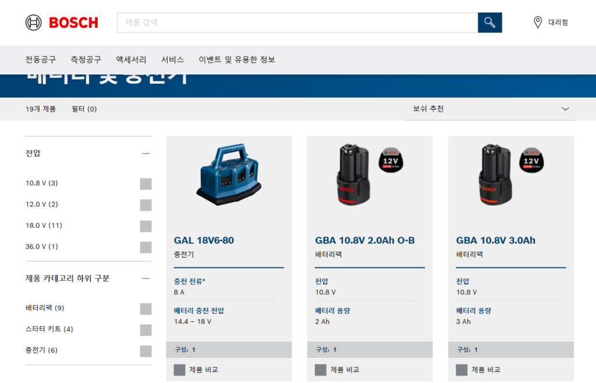596x383 pixels.
Task: Check the 18.0 V (11) filter
Action: [146, 226]
